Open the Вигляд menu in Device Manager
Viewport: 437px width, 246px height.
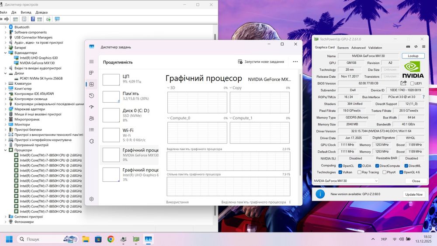[26, 12]
